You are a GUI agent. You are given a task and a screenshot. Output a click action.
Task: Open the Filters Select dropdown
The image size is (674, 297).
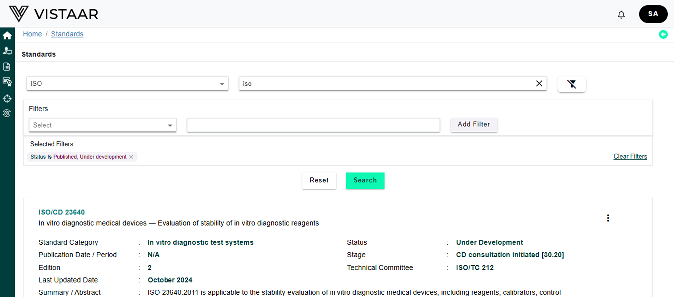tap(103, 125)
